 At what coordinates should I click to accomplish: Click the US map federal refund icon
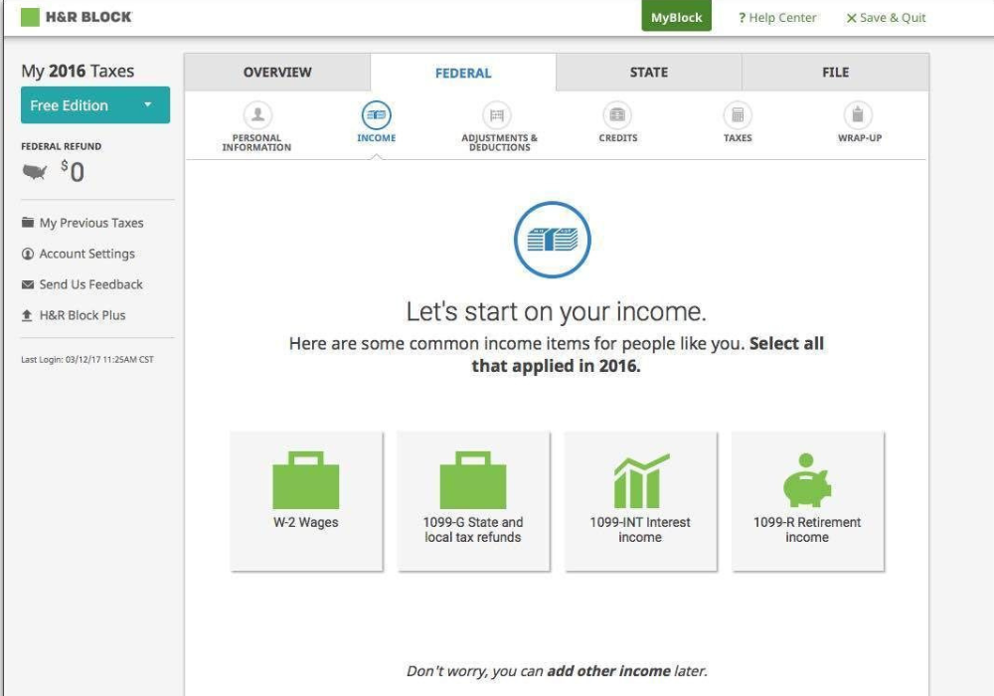click(x=35, y=172)
